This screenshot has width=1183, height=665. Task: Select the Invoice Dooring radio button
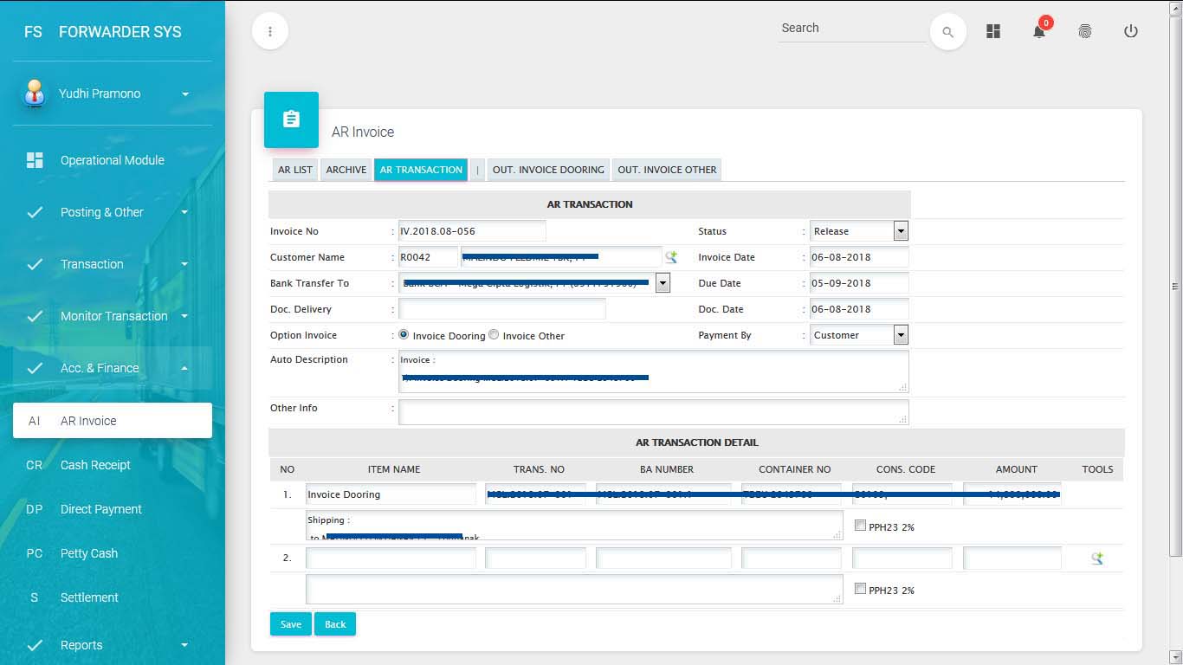coord(404,335)
